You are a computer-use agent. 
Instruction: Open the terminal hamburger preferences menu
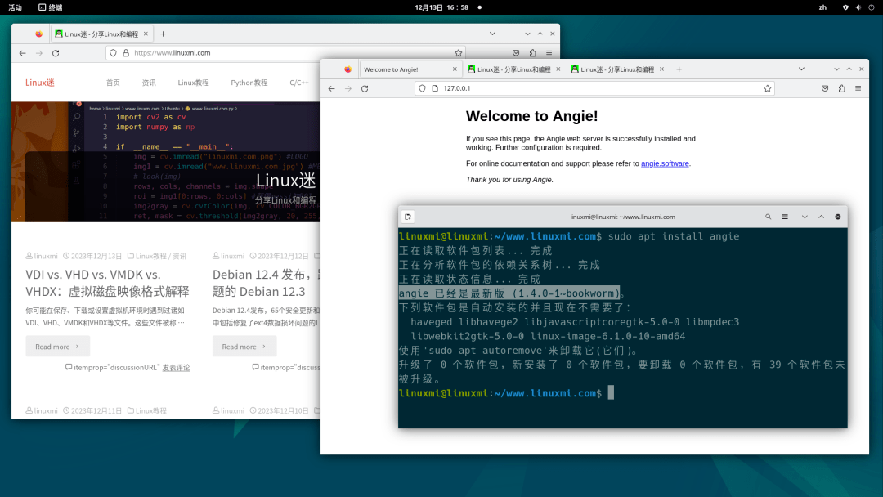coord(785,217)
